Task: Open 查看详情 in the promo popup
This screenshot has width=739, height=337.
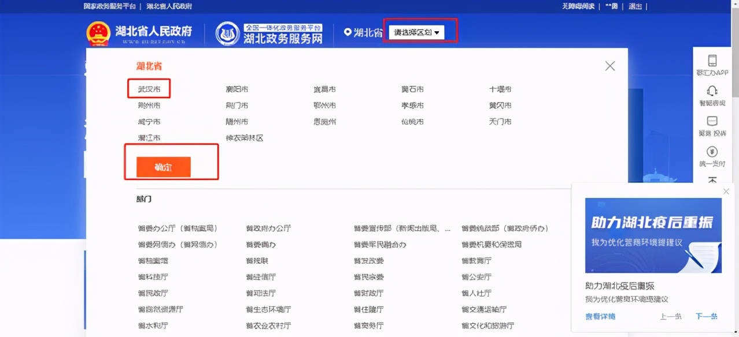Action: tap(601, 316)
